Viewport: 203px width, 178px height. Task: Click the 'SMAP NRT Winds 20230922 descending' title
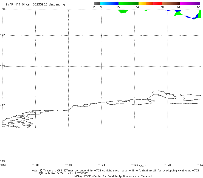point(35,4)
